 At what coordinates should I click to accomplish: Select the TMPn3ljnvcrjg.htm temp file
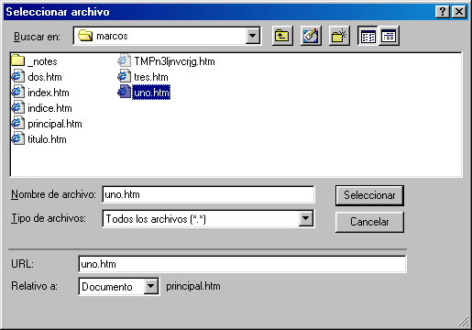(166, 61)
